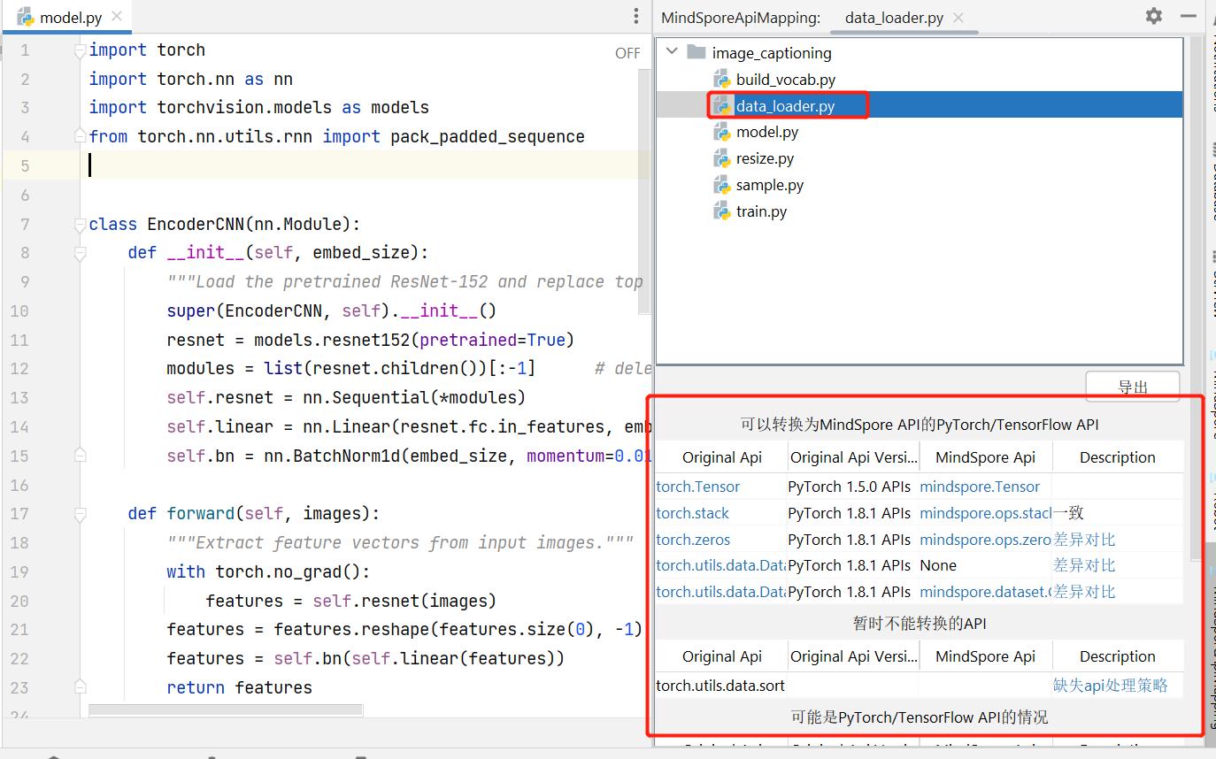The image size is (1216, 759).
Task: Select sample.py in the file tree
Action: click(769, 185)
